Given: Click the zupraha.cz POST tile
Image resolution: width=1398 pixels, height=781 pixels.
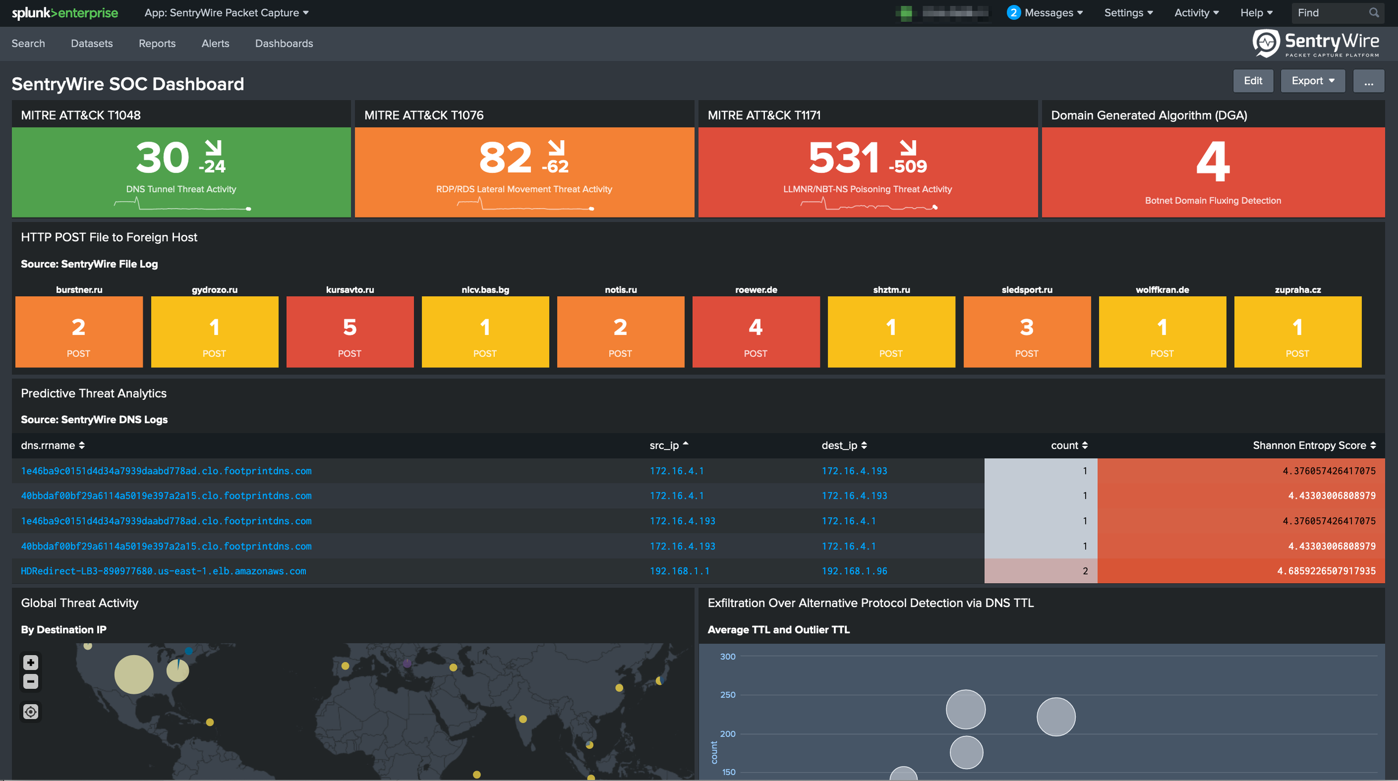Looking at the screenshot, I should click(1298, 332).
